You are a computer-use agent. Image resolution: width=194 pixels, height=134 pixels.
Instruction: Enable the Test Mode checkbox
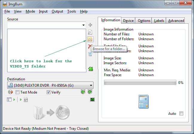coord(18,92)
